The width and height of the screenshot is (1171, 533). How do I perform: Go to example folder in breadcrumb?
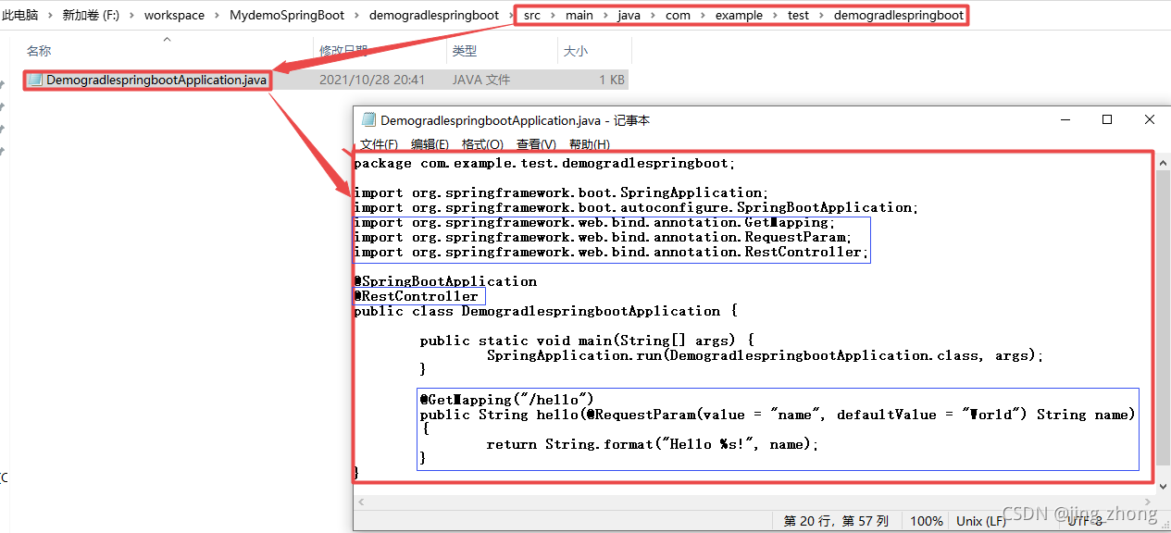739,15
